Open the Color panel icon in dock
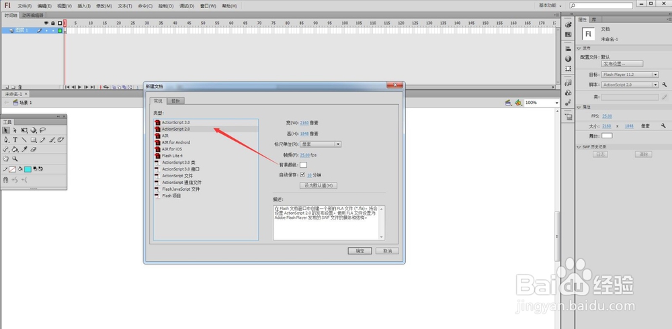This screenshot has width=672, height=329. [x=569, y=24]
